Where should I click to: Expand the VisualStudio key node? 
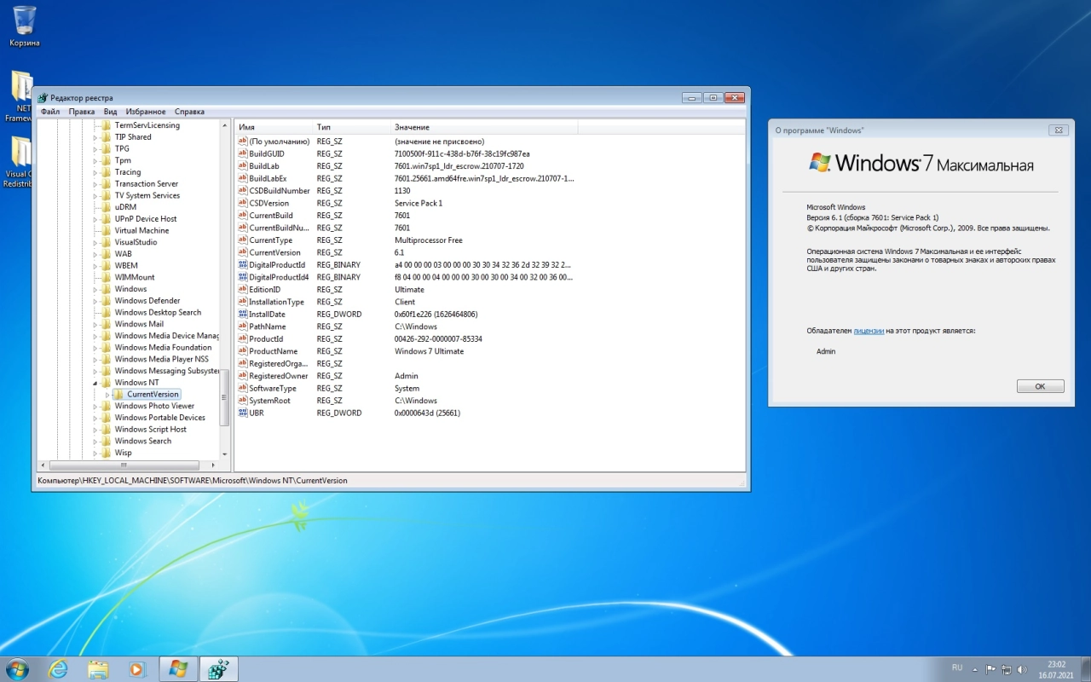(95, 242)
